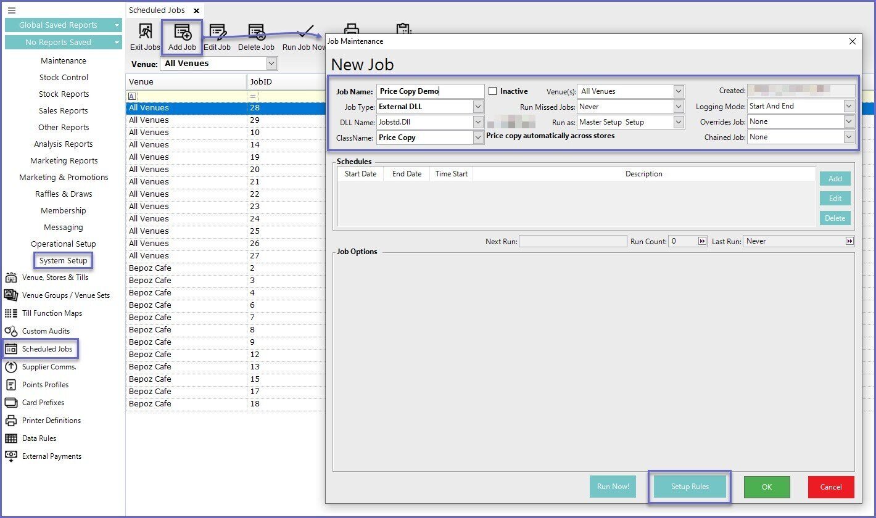Expand the Job Type dropdown
The height and width of the screenshot is (518, 876).
tap(478, 107)
